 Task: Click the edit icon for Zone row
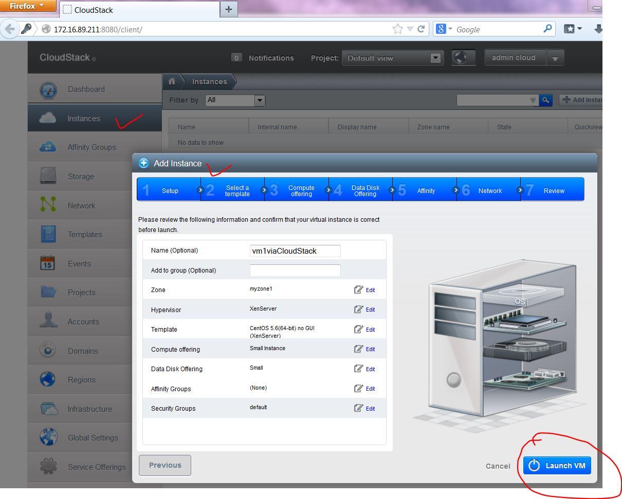click(x=358, y=290)
